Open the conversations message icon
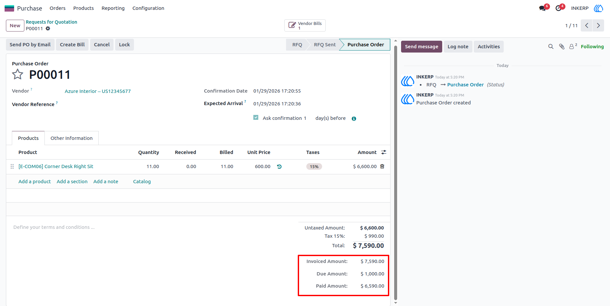 (x=543, y=8)
